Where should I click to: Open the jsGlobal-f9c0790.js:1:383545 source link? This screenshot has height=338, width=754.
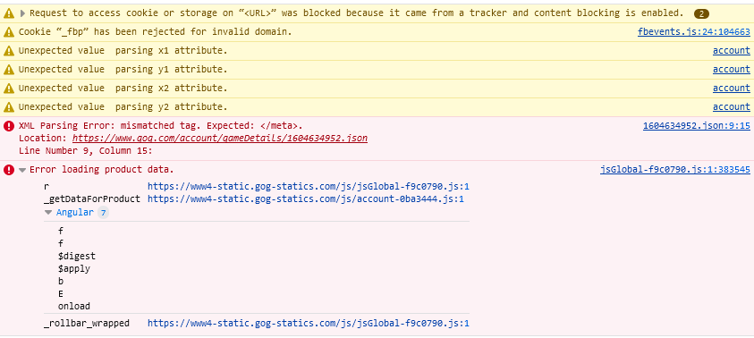click(675, 170)
